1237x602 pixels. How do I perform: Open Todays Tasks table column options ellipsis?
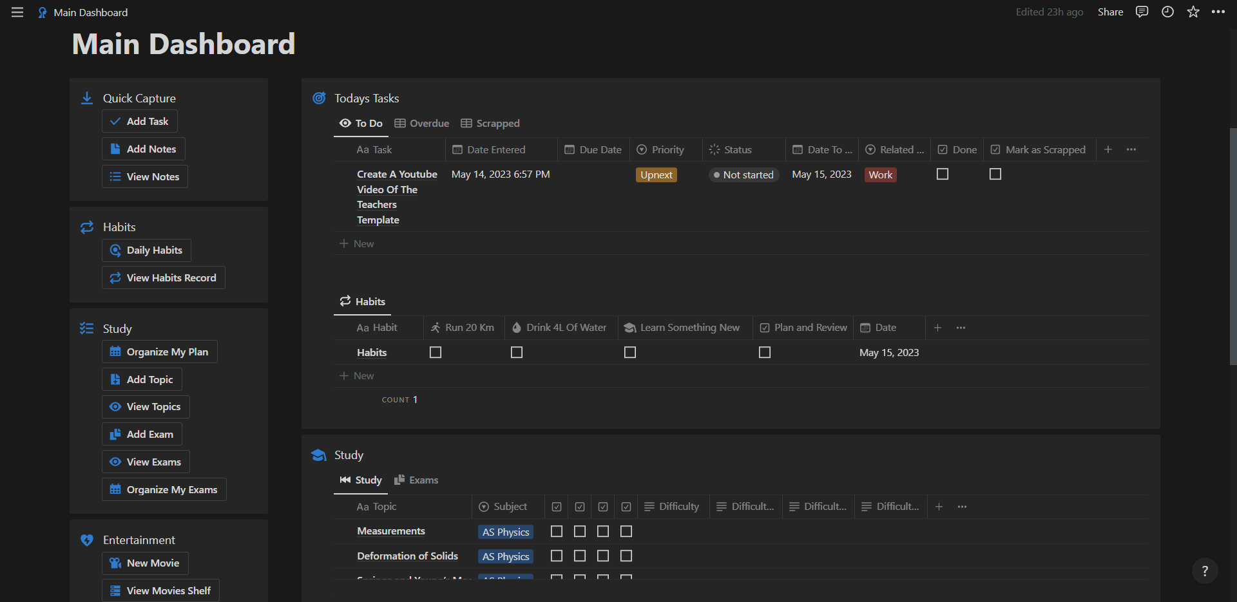click(x=1131, y=149)
